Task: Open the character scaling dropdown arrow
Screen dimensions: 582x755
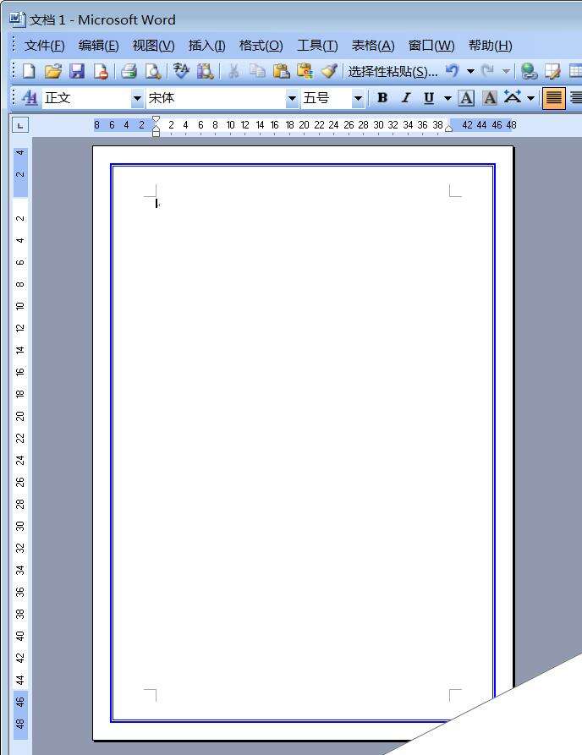Action: tap(531, 99)
